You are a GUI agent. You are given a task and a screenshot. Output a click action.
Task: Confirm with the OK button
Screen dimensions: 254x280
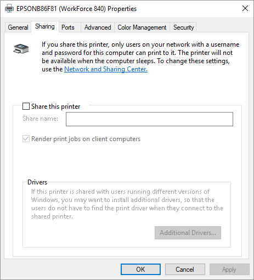coord(140,270)
